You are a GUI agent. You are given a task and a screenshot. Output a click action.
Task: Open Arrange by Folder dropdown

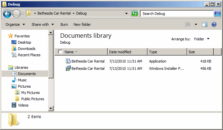tap(202, 39)
